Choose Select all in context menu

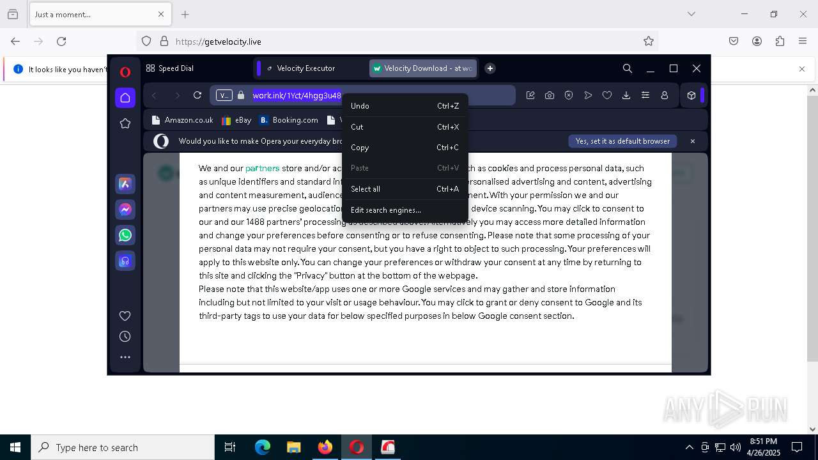pos(405,189)
